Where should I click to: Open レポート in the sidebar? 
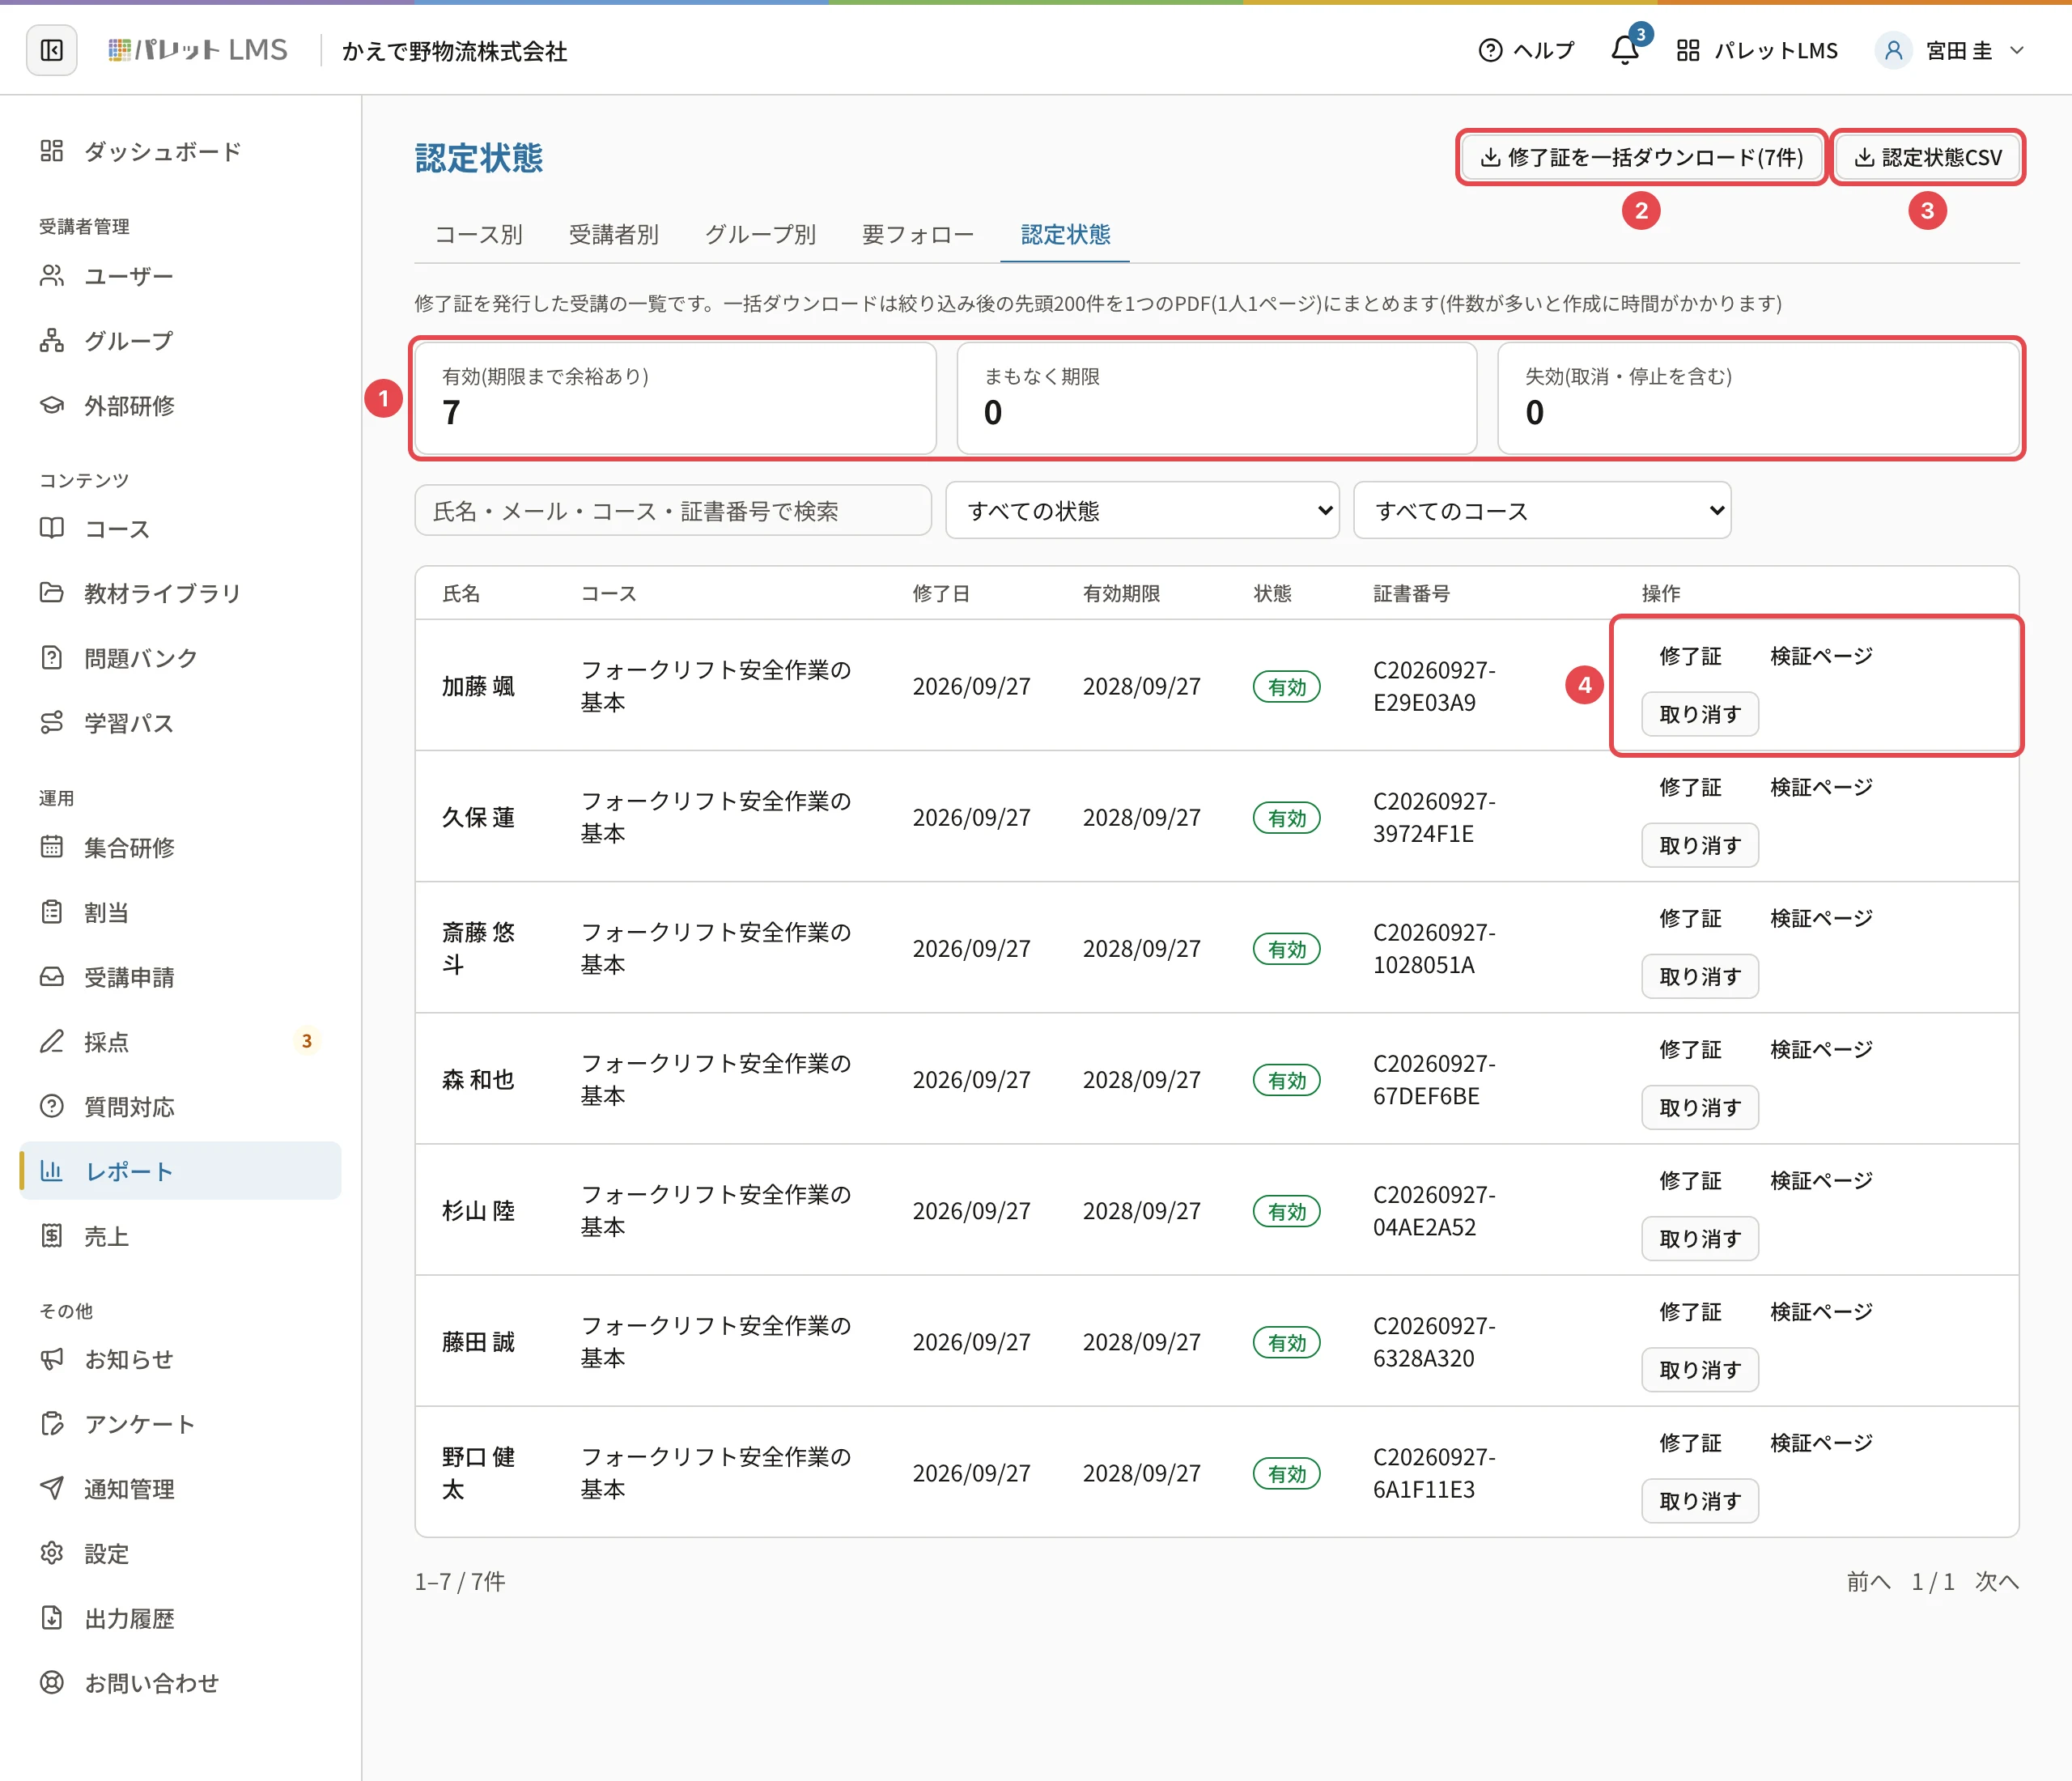(180, 1171)
